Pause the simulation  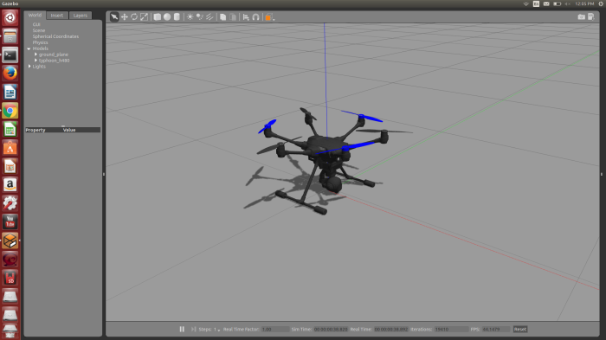[x=182, y=329]
